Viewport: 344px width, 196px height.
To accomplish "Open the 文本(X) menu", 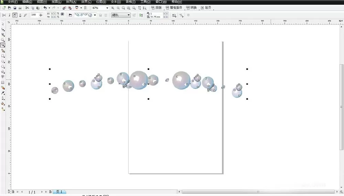I will tap(116, 2).
